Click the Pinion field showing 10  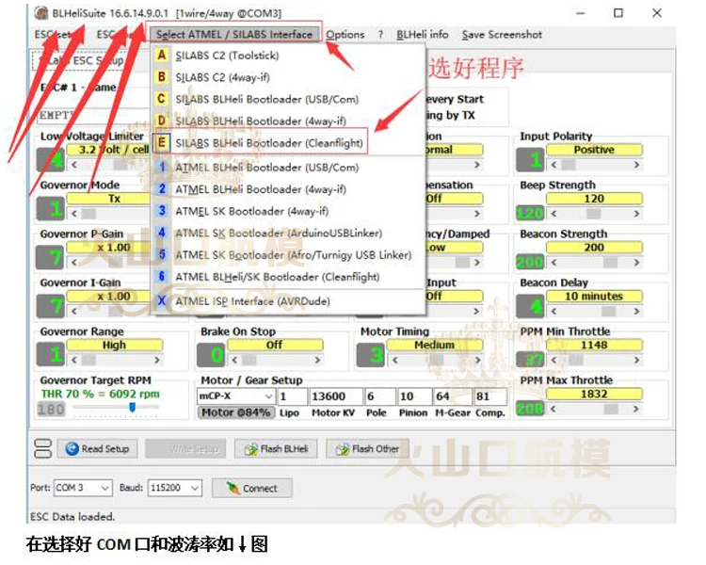[414, 396]
